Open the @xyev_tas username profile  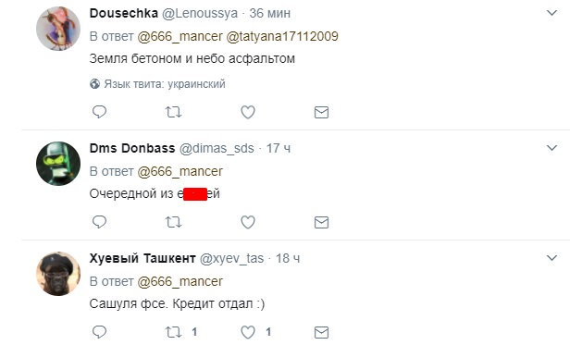click(x=231, y=258)
